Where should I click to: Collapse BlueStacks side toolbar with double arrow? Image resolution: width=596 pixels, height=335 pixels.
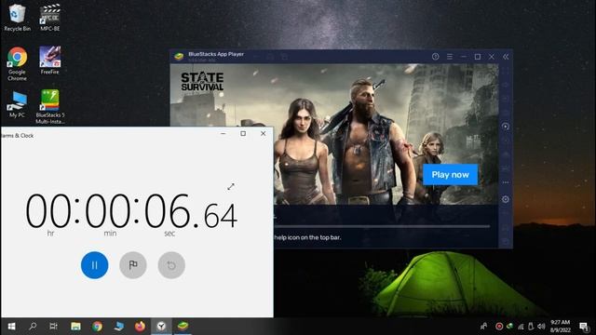[506, 57]
